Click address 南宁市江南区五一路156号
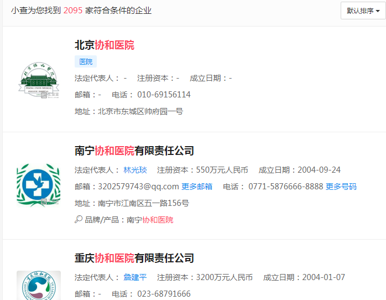 tap(144, 203)
